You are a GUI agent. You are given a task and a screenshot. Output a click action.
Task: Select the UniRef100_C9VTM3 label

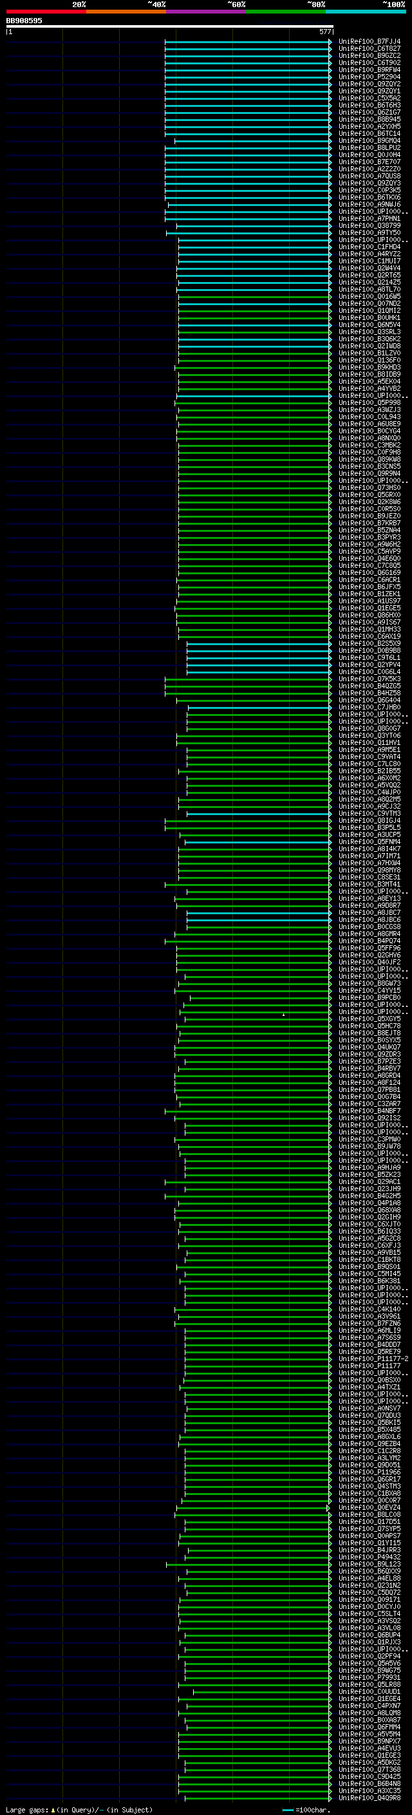pyautogui.click(x=369, y=814)
